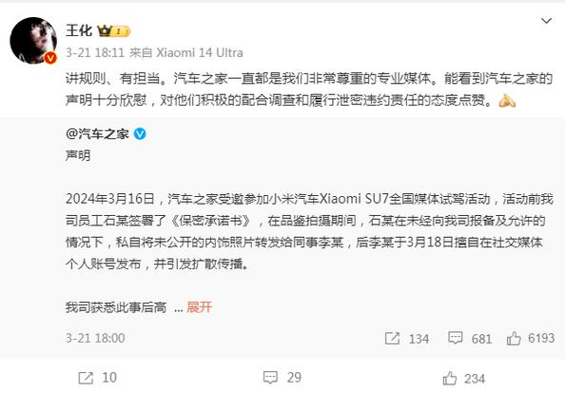Open comments on 王化's post (29)
The width and height of the screenshot is (565, 393).
(x=270, y=378)
